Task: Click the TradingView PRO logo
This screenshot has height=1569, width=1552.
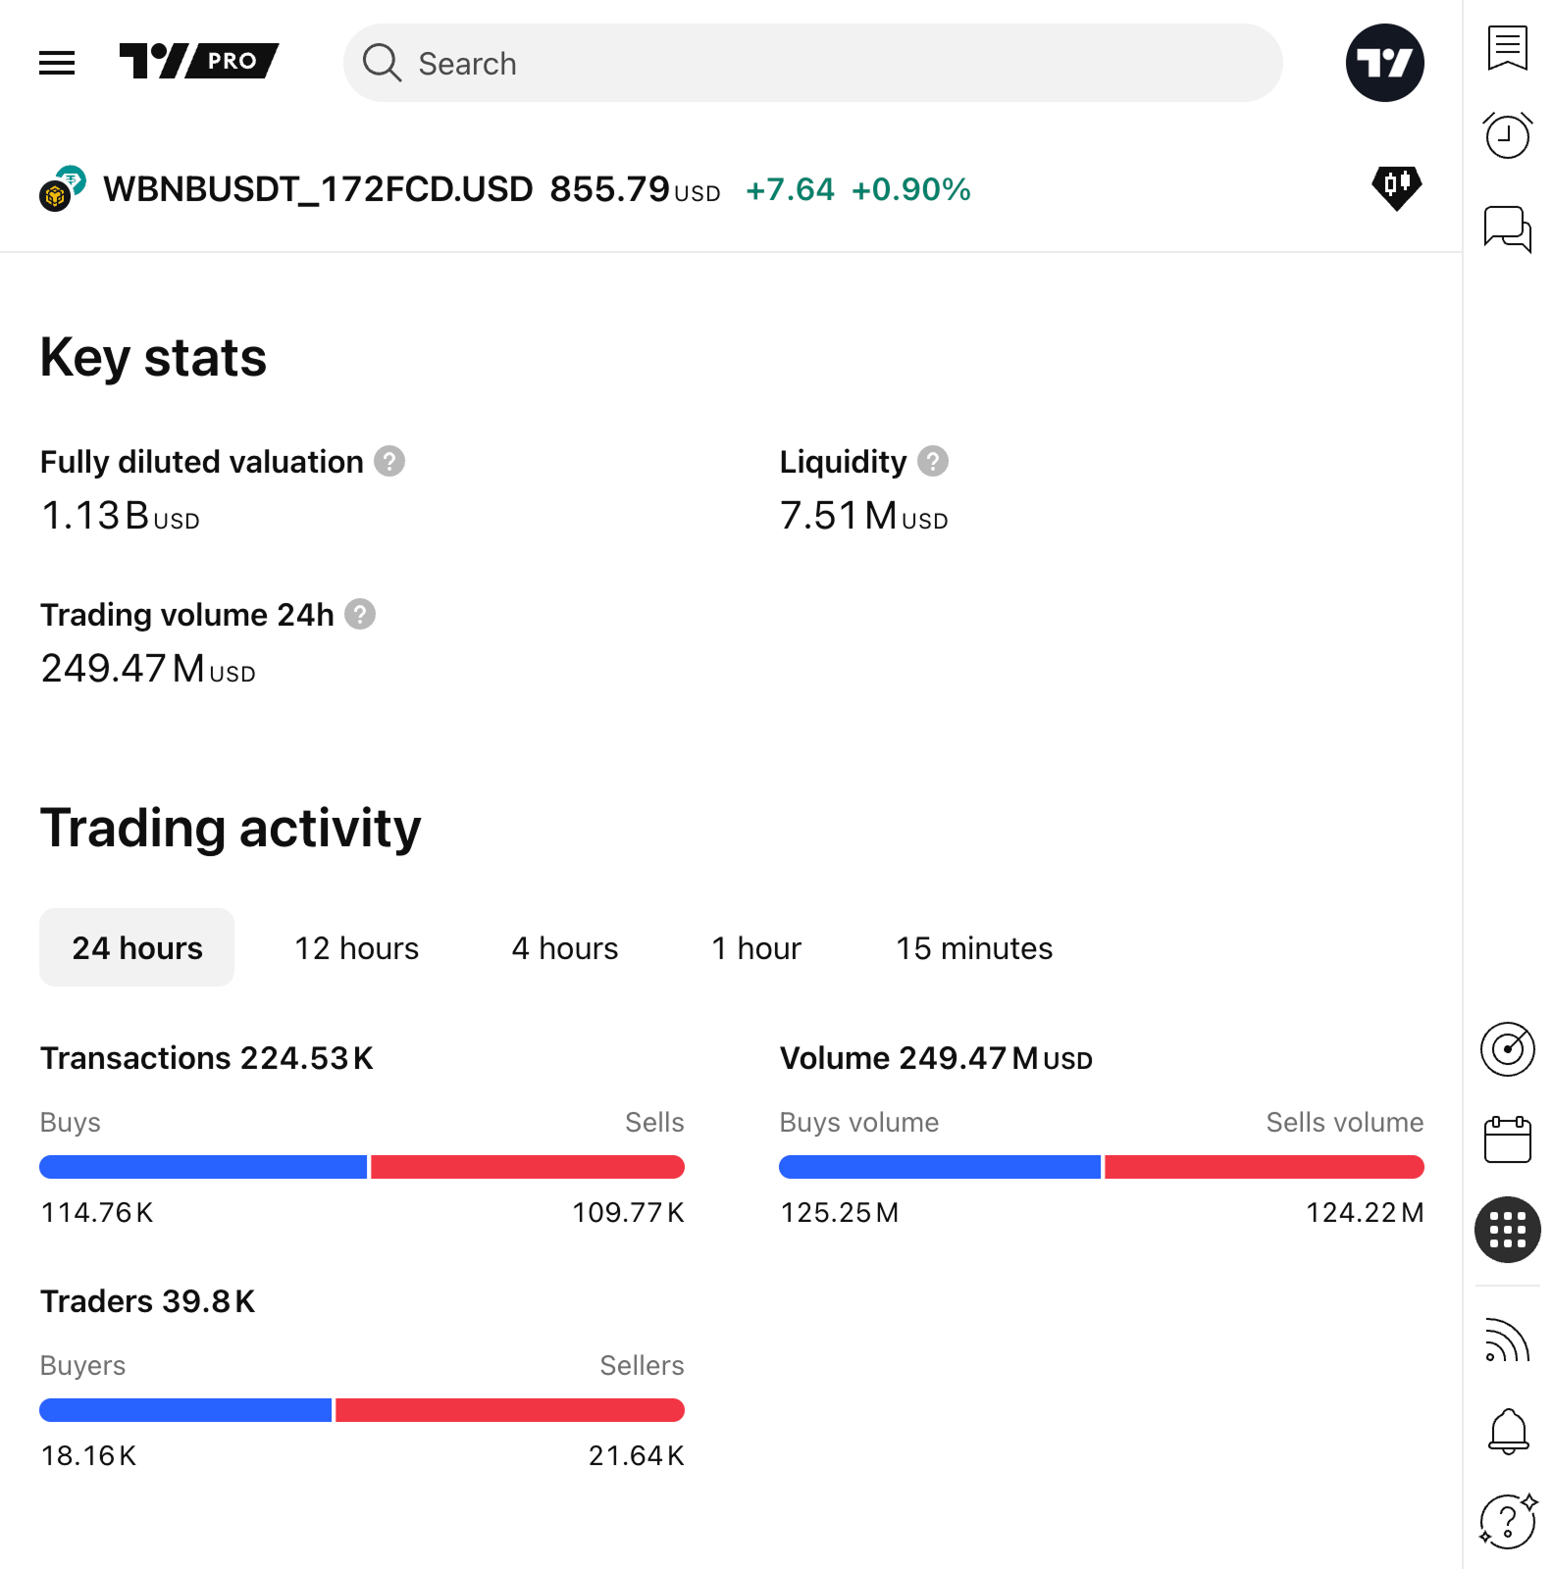Action: 199,61
